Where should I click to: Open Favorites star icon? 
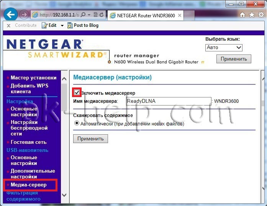pyautogui.click(x=252, y=15)
